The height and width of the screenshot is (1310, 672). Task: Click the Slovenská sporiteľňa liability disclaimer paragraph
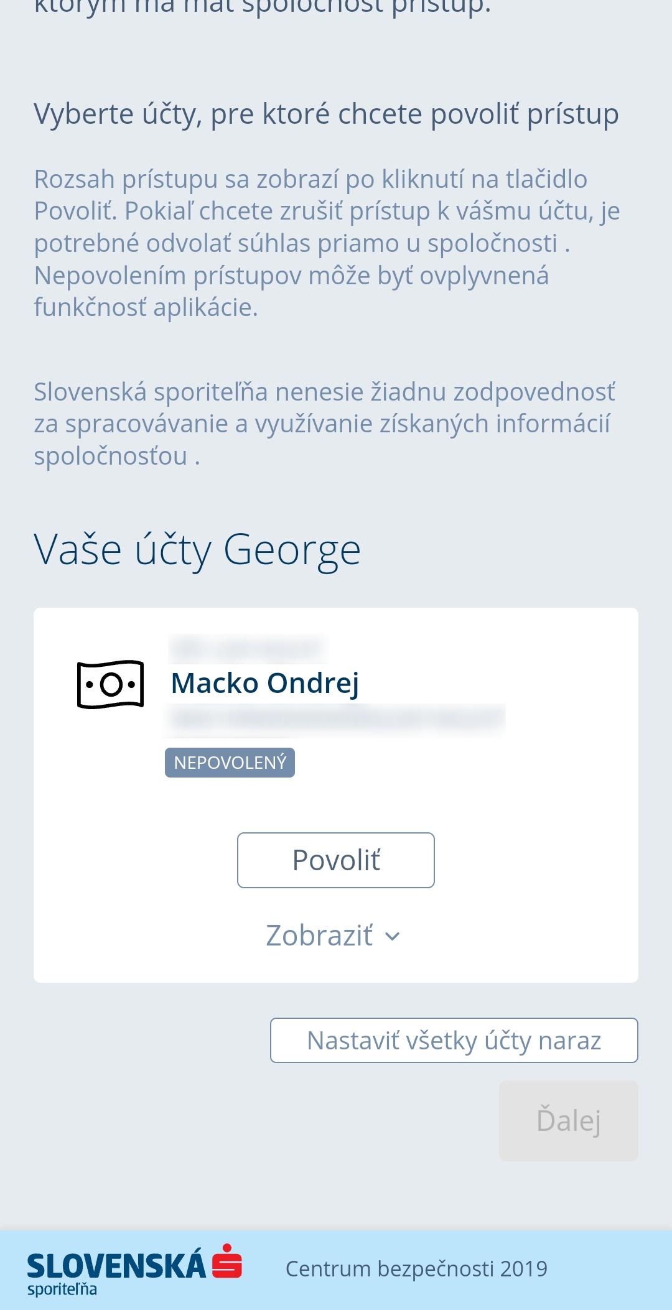pos(324,424)
